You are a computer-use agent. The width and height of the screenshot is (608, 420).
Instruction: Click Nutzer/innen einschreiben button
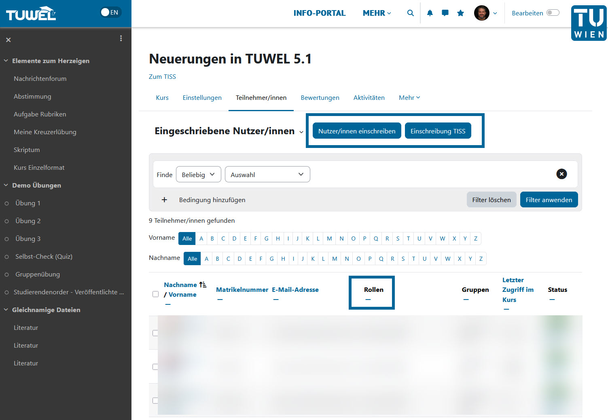356,131
